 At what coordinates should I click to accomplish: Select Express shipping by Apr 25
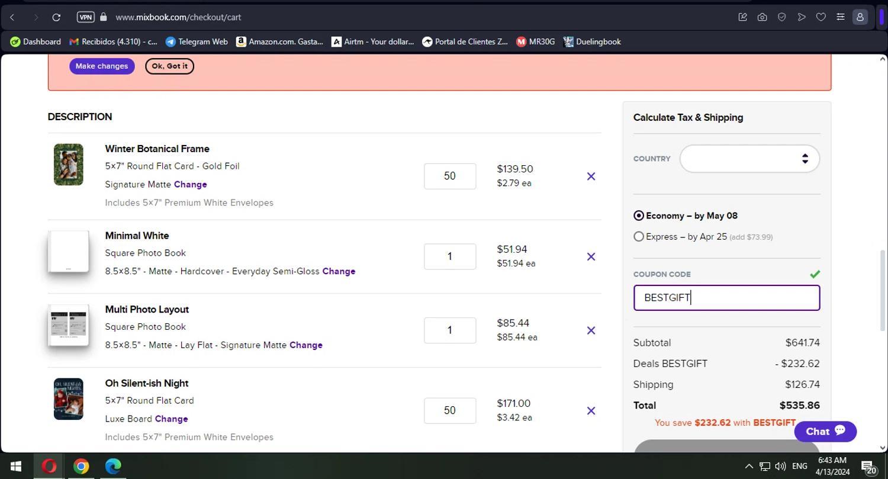639,237
